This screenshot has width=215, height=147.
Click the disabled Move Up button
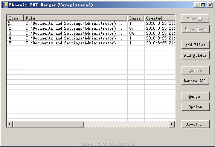(x=195, y=18)
